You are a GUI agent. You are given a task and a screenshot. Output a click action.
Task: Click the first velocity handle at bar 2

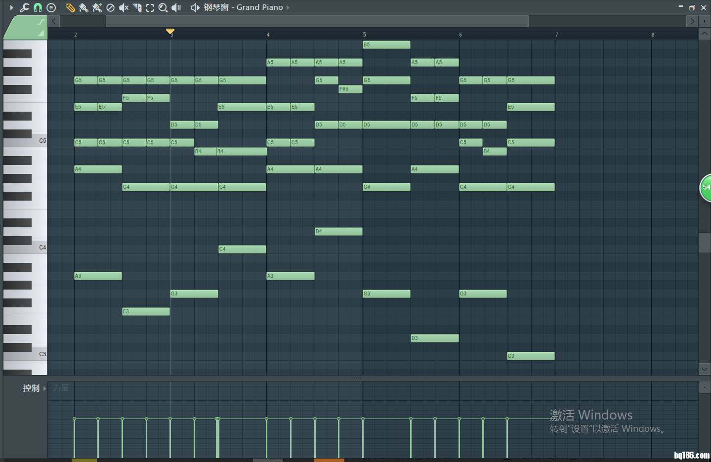[74, 419]
